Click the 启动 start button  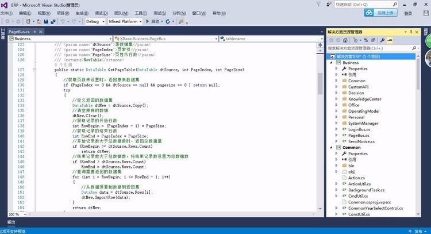tap(155, 21)
